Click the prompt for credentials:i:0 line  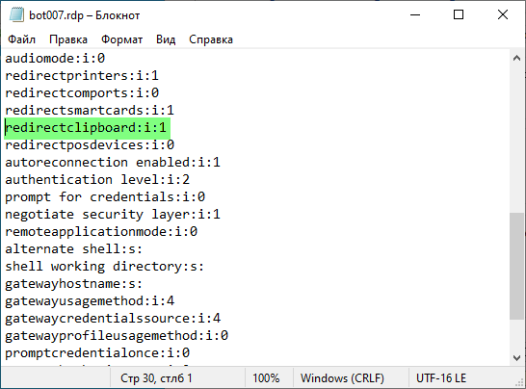point(105,196)
